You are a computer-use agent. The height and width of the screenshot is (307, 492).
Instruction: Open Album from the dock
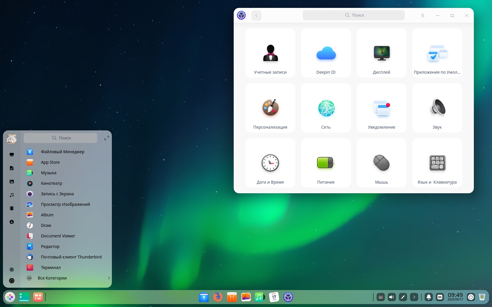point(246,297)
